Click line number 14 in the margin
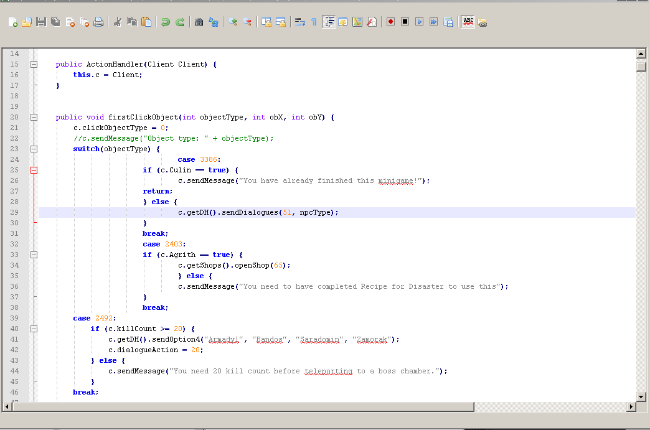This screenshot has width=650, height=430. pos(14,54)
